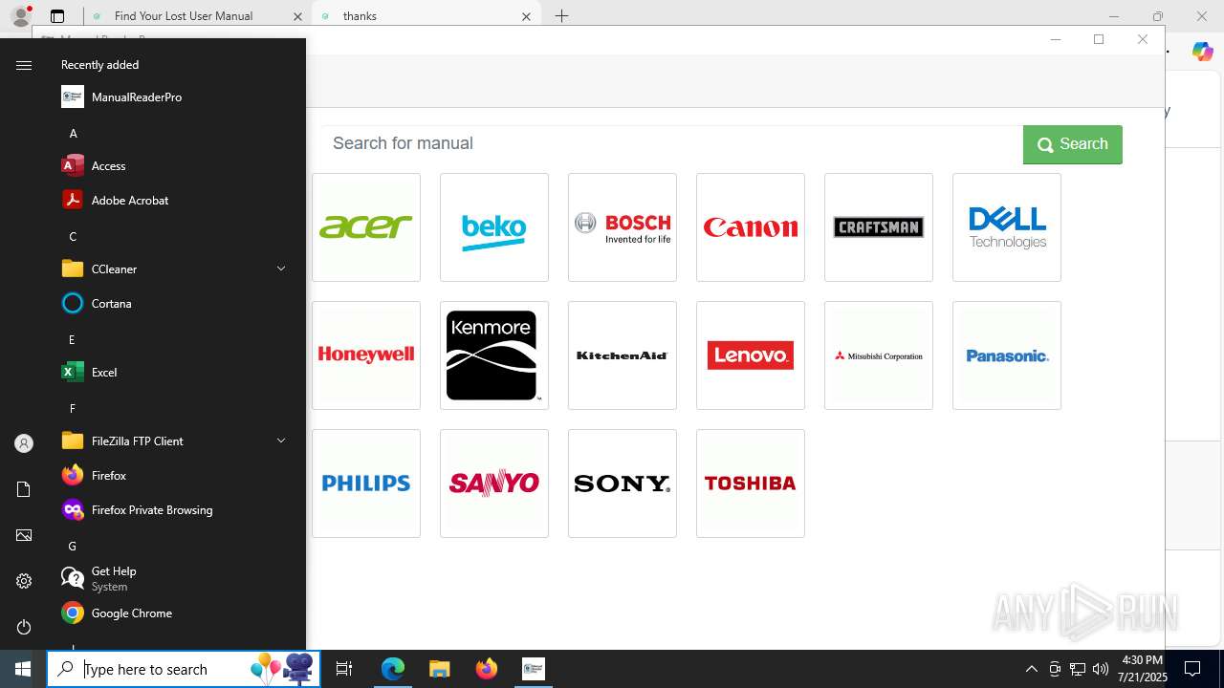Close the thanks browser tab
The image size is (1224, 688).
(526, 16)
